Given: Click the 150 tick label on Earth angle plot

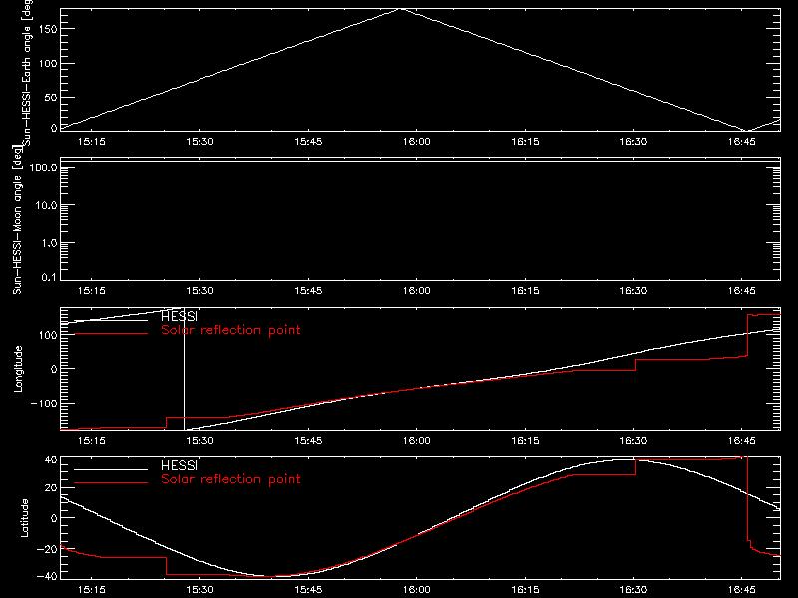Looking at the screenshot, I should 48,29.
